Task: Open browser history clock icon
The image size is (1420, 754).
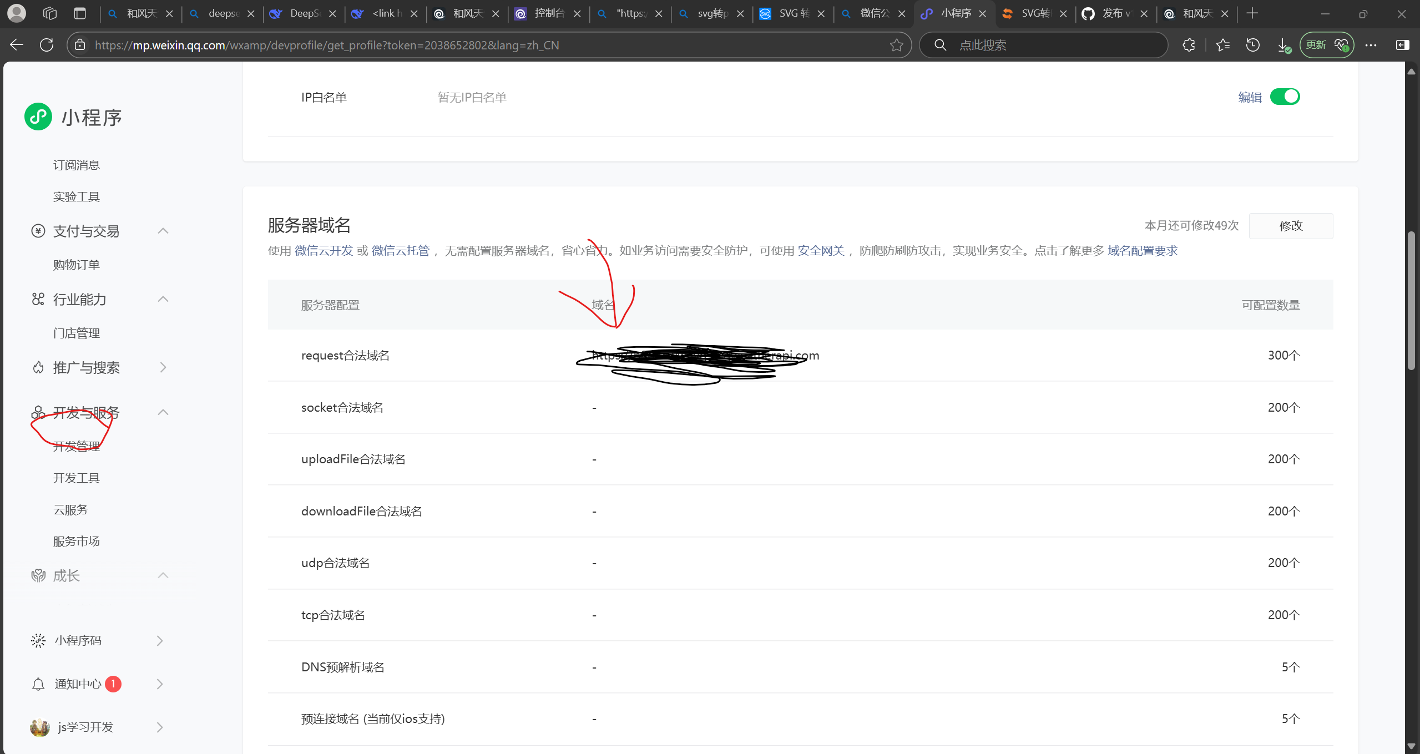Action: [x=1253, y=45]
